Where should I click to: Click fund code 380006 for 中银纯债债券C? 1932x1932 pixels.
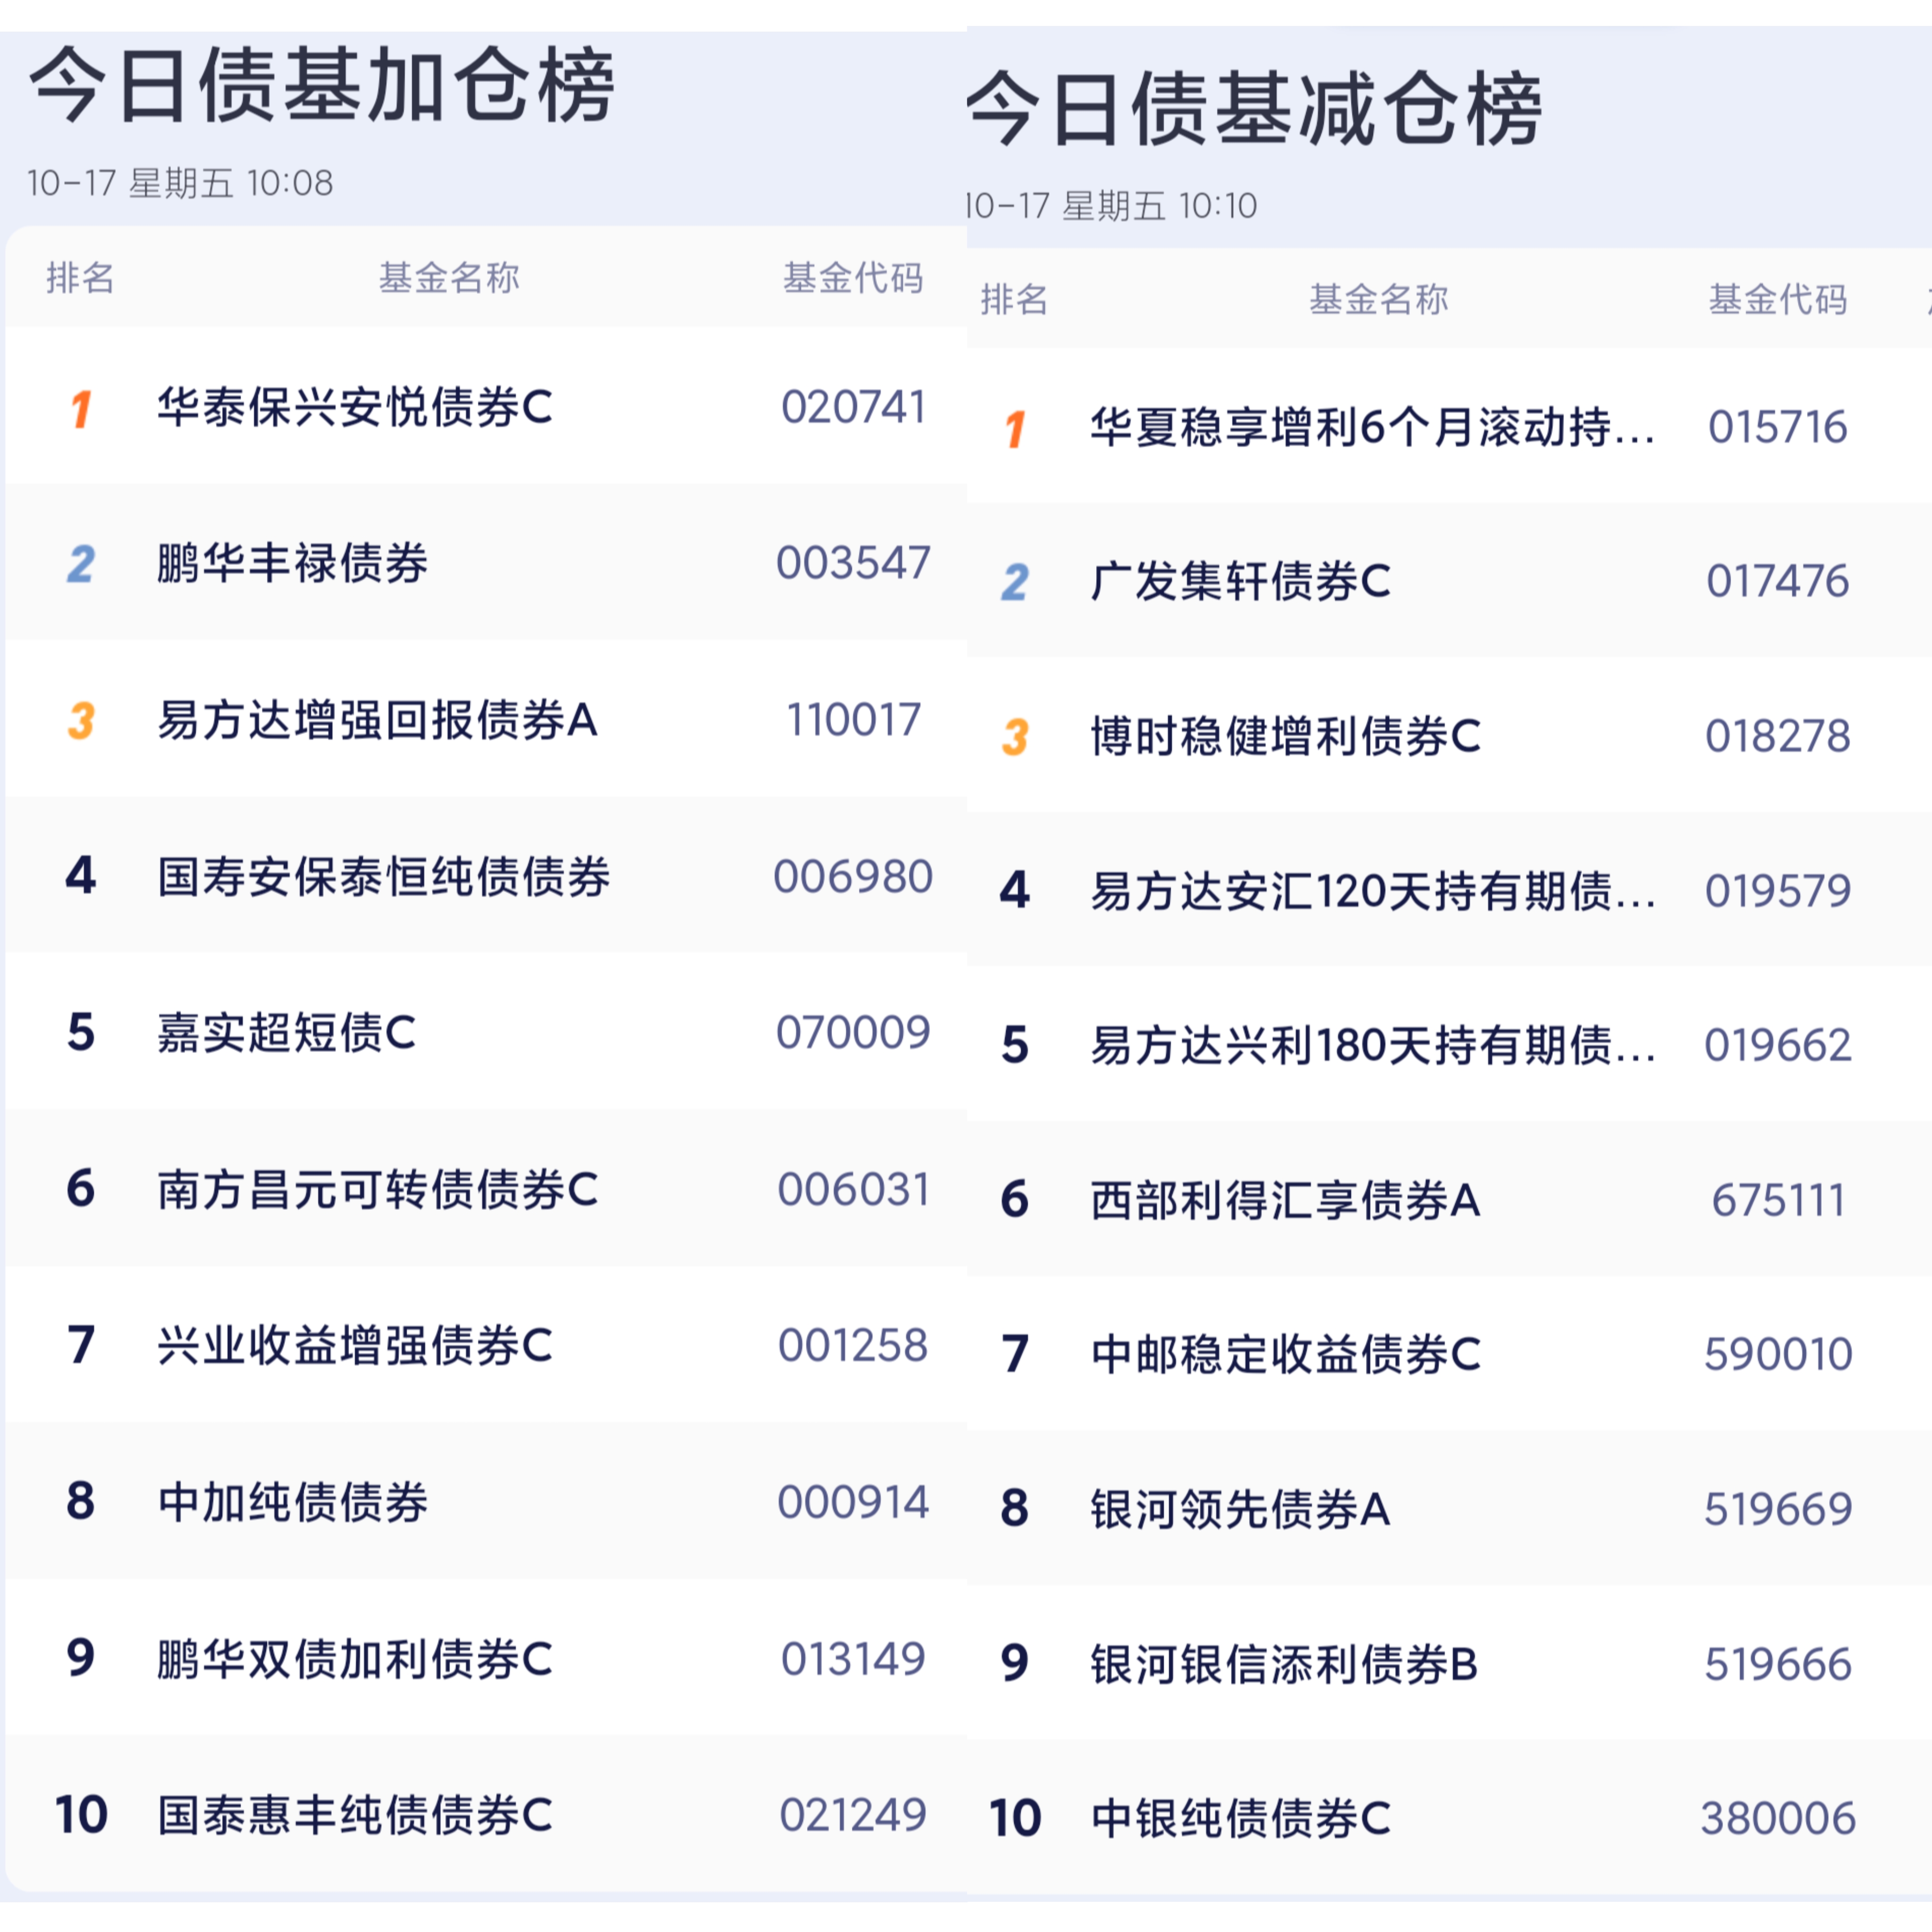(x=1778, y=1818)
